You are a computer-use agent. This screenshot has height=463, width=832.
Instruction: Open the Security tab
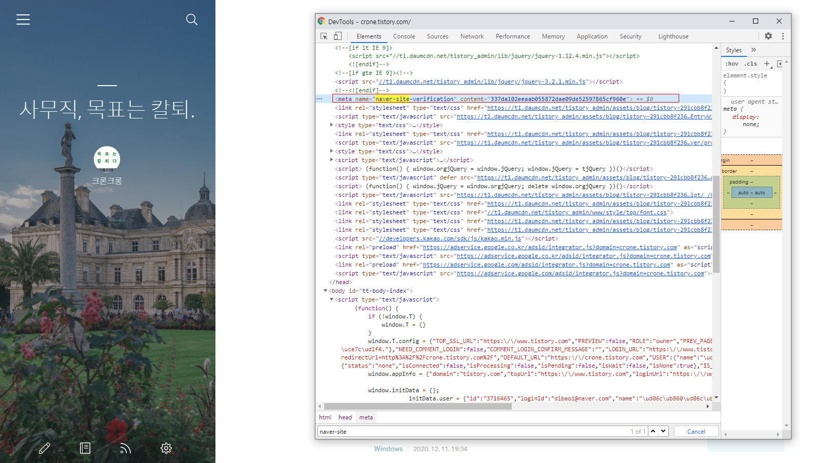[x=630, y=36]
